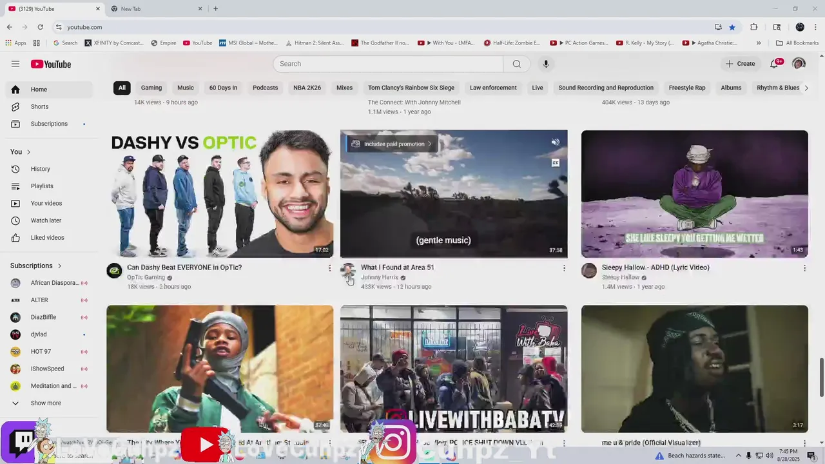This screenshot has height=464, width=825.
Task: Click Sleepy Hallow channel avatar
Action: tap(589, 271)
